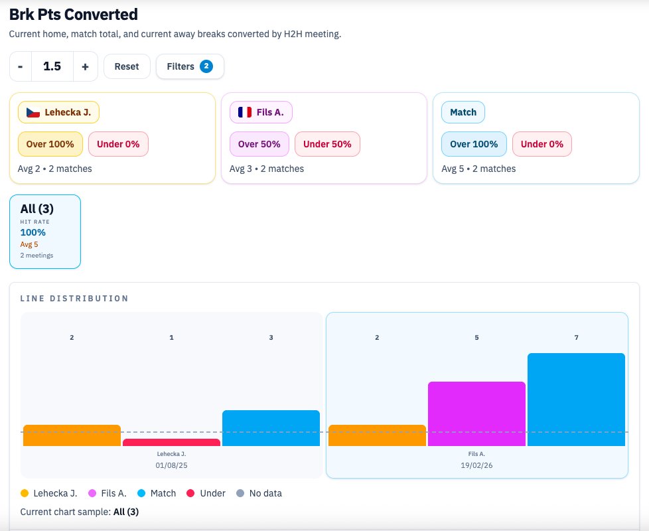Toggle Under 50% on Fils's card

tap(328, 144)
